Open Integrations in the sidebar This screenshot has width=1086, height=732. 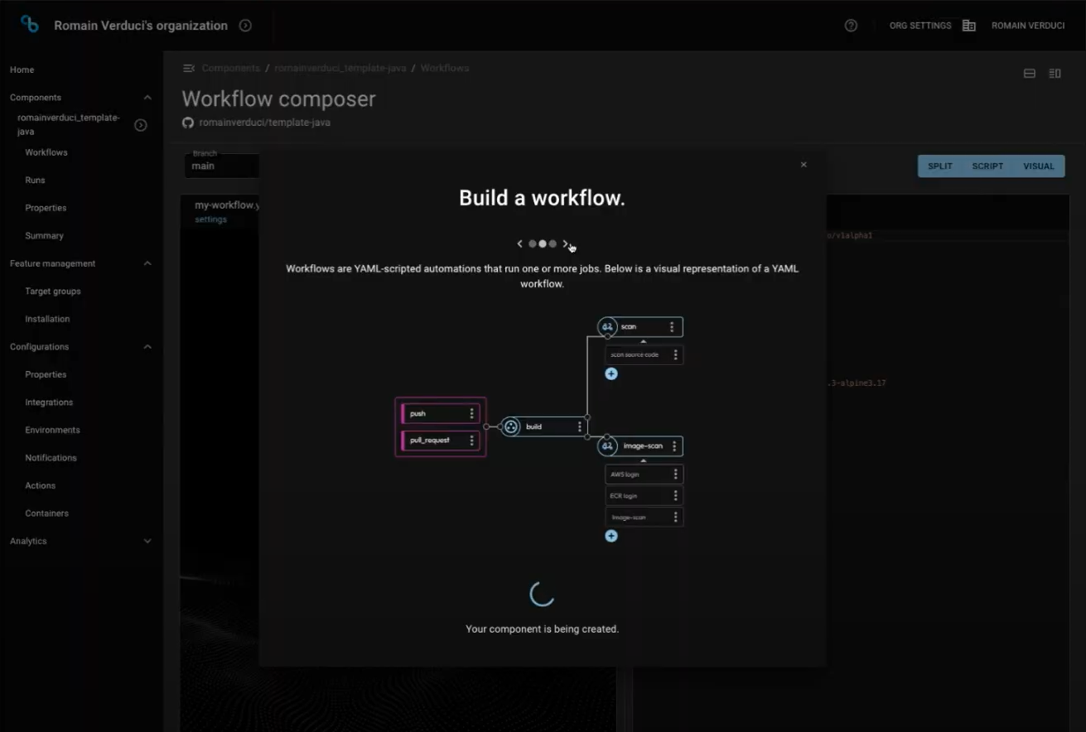[x=49, y=402]
